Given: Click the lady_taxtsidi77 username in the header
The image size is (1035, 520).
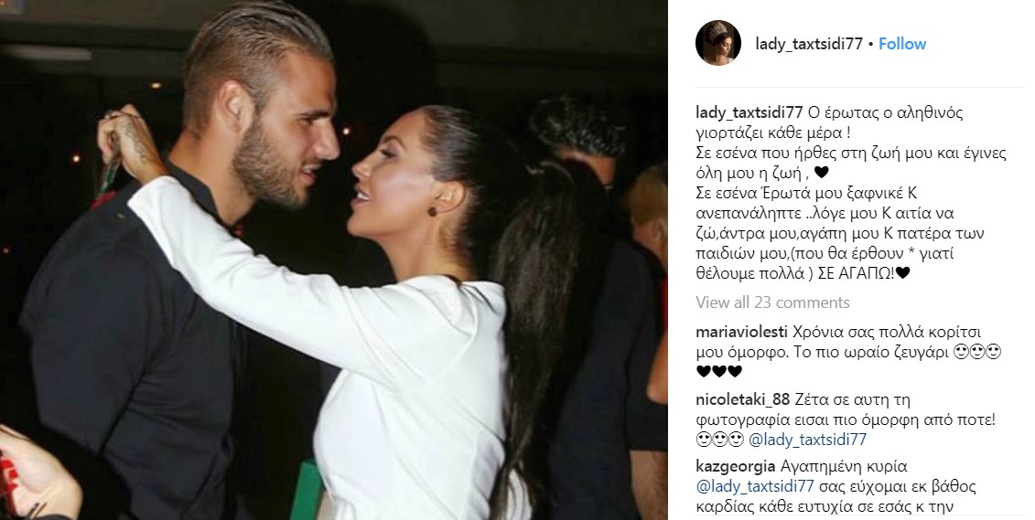Looking at the screenshot, I should 809,44.
